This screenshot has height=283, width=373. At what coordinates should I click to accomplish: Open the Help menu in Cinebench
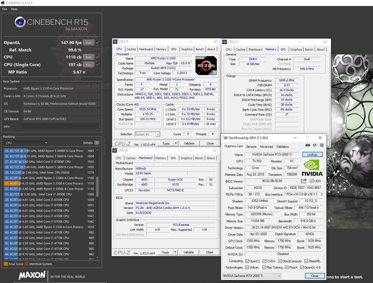(x=14, y=9)
